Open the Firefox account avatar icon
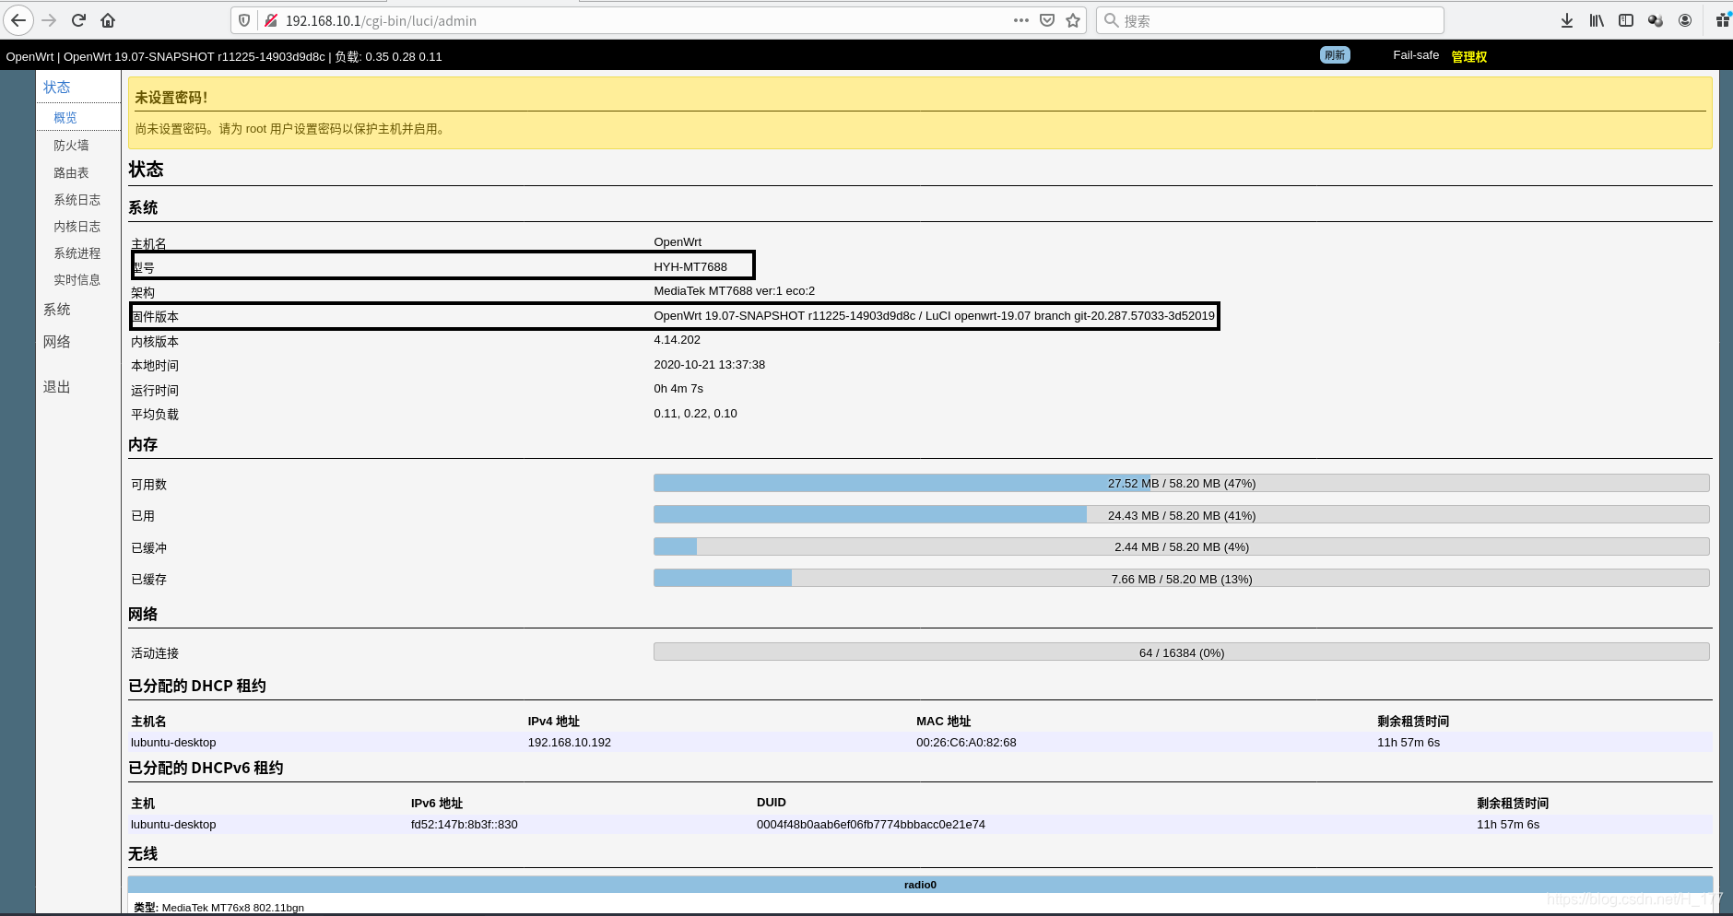The height and width of the screenshot is (916, 1733). 1685,20
